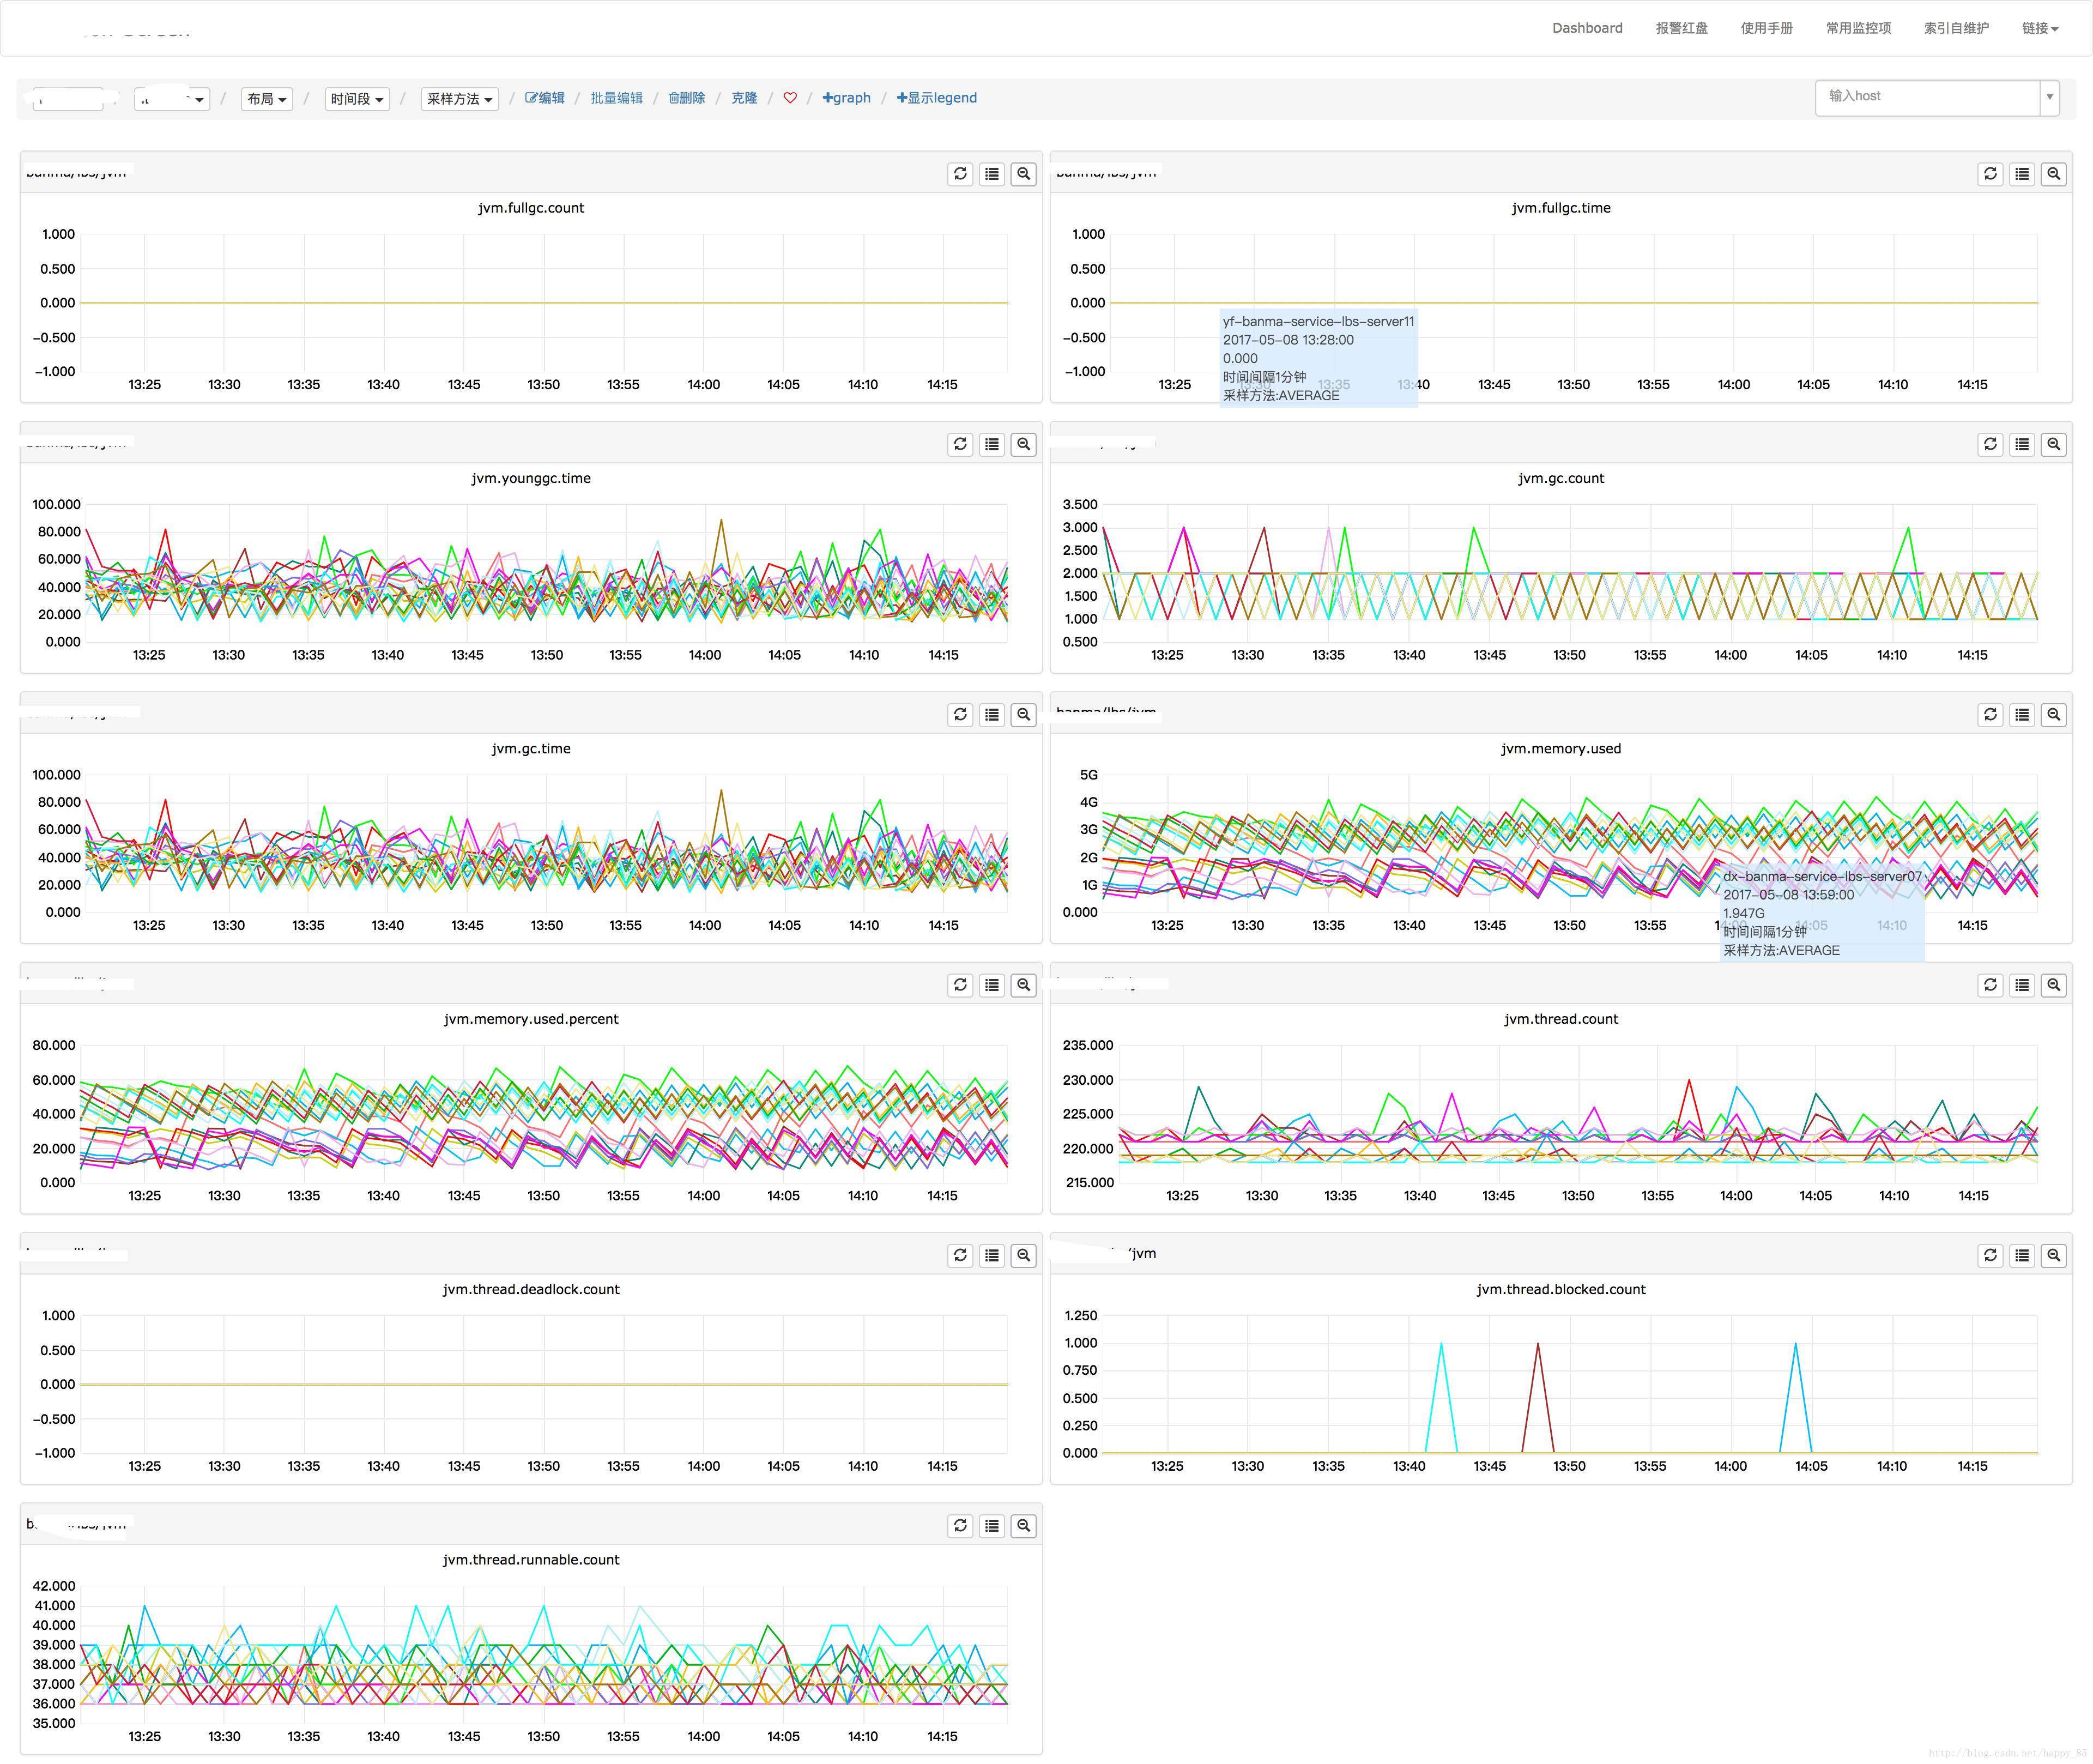The width and height of the screenshot is (2093, 1764).
Task: Open the 布局 layout dropdown
Action: click(x=267, y=99)
